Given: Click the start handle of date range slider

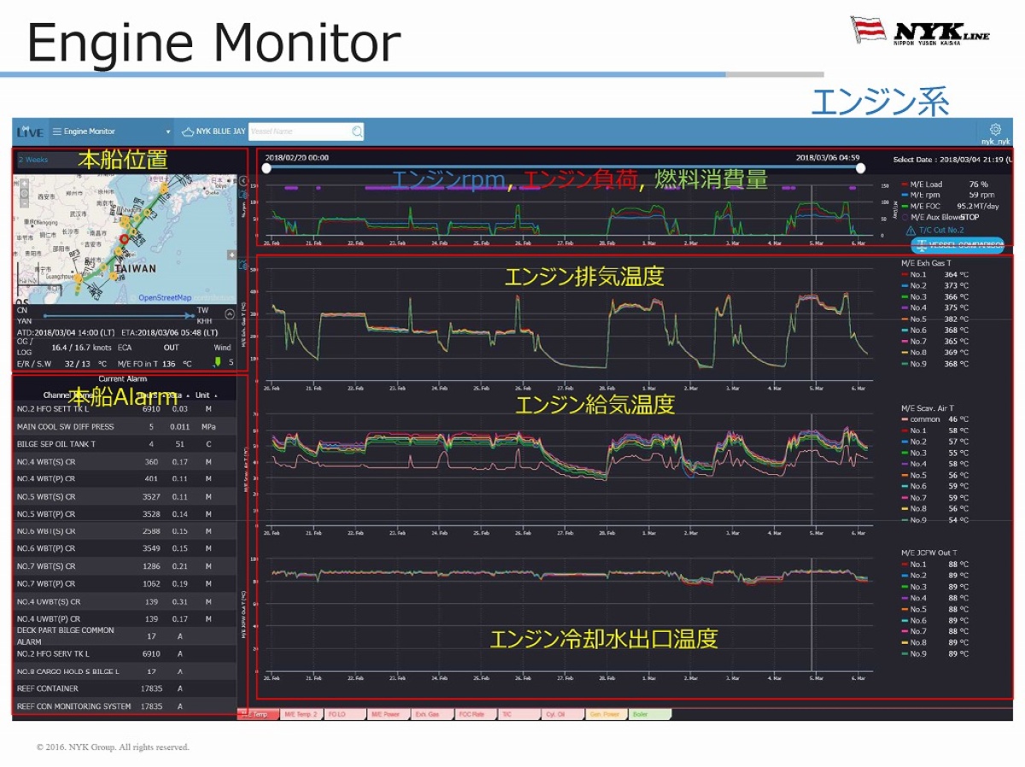Looking at the screenshot, I should point(267,168).
